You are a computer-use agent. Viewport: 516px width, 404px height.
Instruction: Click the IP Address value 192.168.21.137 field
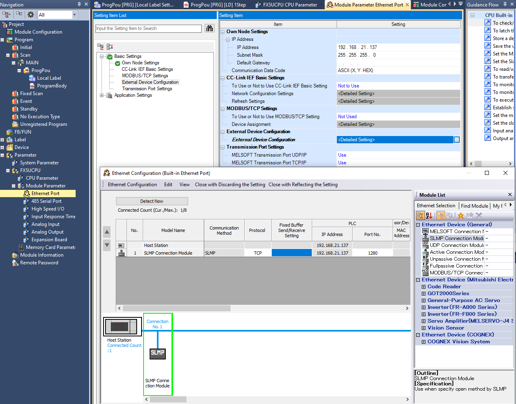[x=398, y=47]
